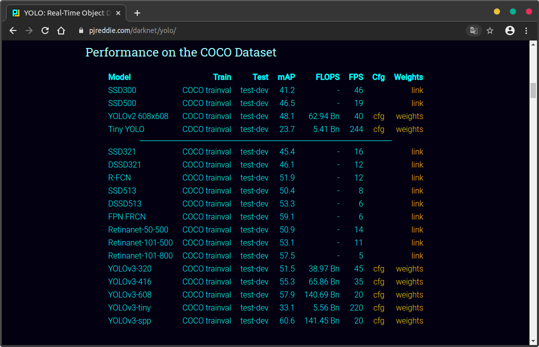Open cfg for YOLOv3-416
This screenshot has height=347, width=539.
coord(379,282)
